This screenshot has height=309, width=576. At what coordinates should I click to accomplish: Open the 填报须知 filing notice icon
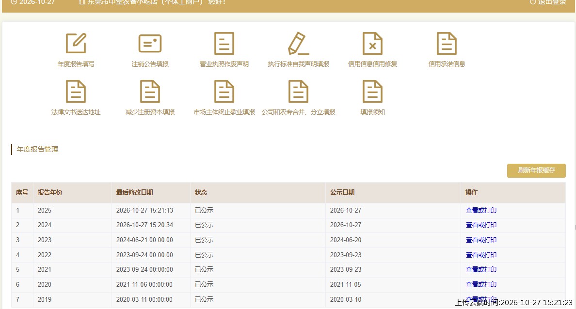(372, 92)
